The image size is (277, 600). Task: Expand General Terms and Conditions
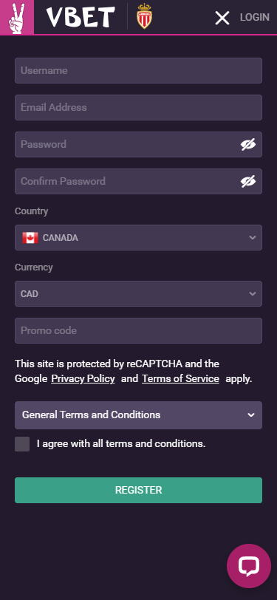139,415
